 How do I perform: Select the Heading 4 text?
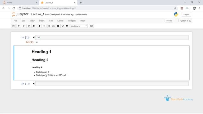click(37, 67)
